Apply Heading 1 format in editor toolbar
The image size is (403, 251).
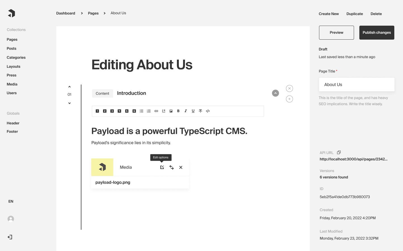pyautogui.click(x=97, y=111)
